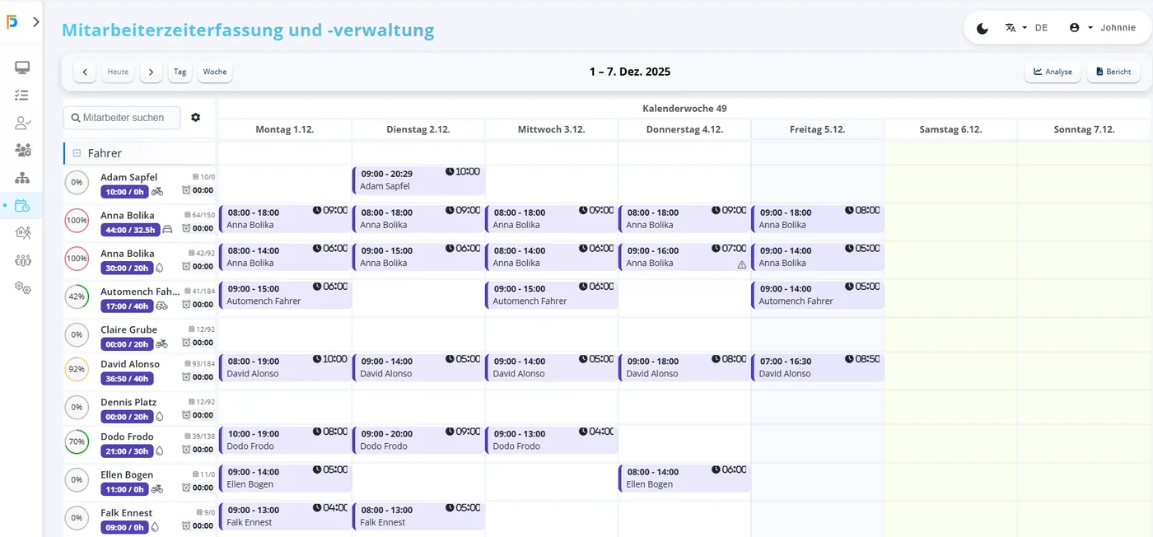
Task: Expand the sidebar with top chevron
Action: click(35, 22)
